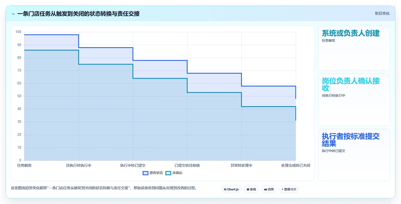Image resolution: width=401 pixels, height=204 pixels.
Task: Click the 改善后 legend label
Action: click(x=177, y=173)
